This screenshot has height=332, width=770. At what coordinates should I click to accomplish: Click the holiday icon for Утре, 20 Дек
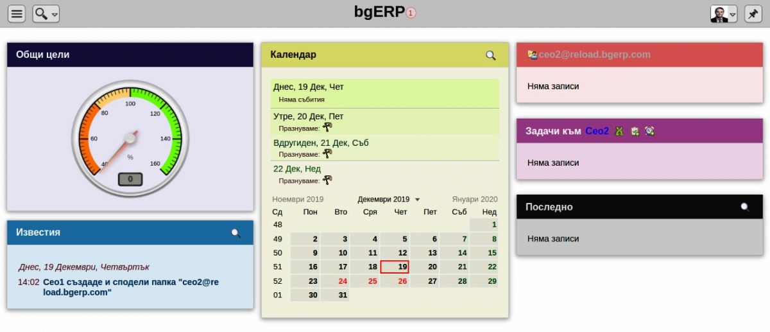327,127
